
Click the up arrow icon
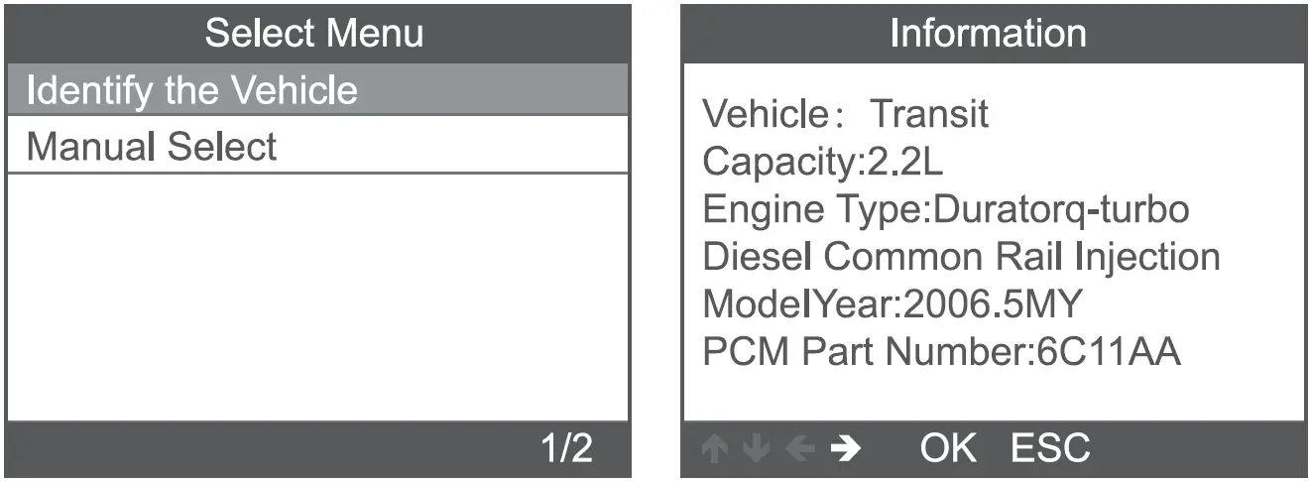click(712, 449)
